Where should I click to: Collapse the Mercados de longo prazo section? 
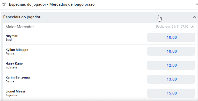click(197, 4)
